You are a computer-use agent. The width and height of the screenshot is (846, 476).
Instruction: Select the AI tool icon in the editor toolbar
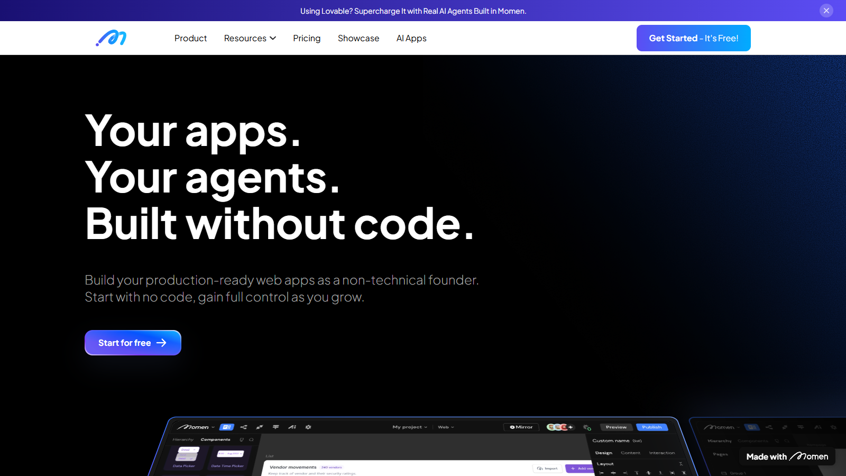point(292,427)
